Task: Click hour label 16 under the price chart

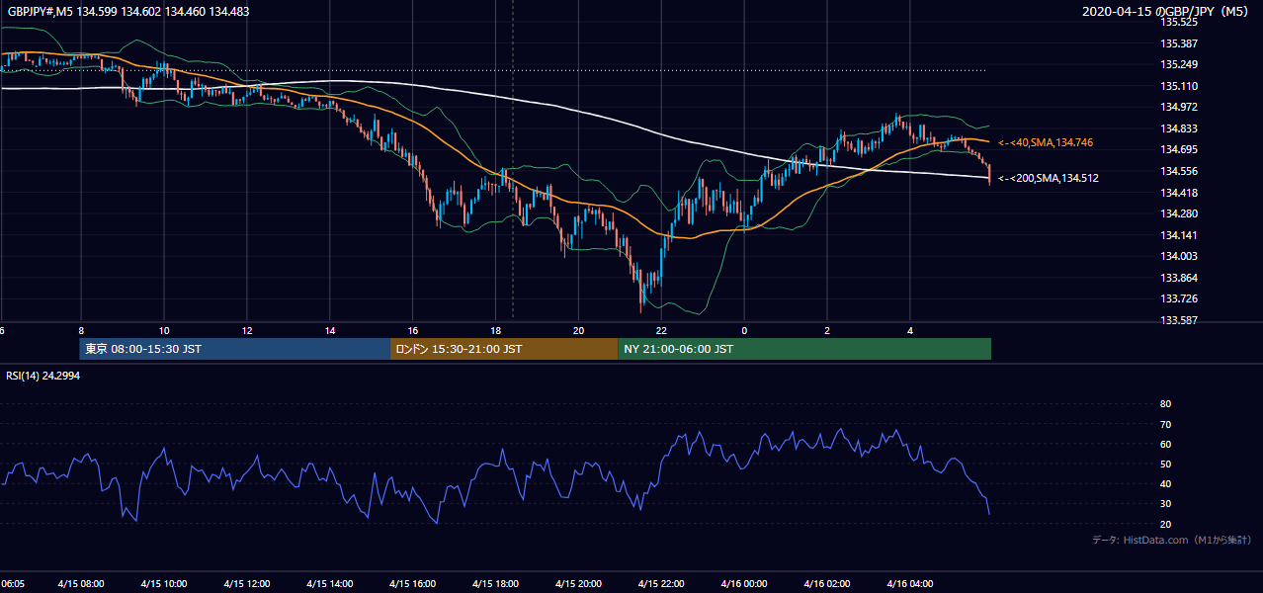Action: pyautogui.click(x=413, y=331)
